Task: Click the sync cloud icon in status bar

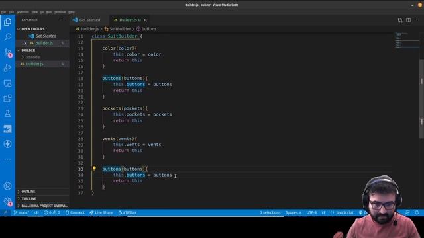Action: 36,213
